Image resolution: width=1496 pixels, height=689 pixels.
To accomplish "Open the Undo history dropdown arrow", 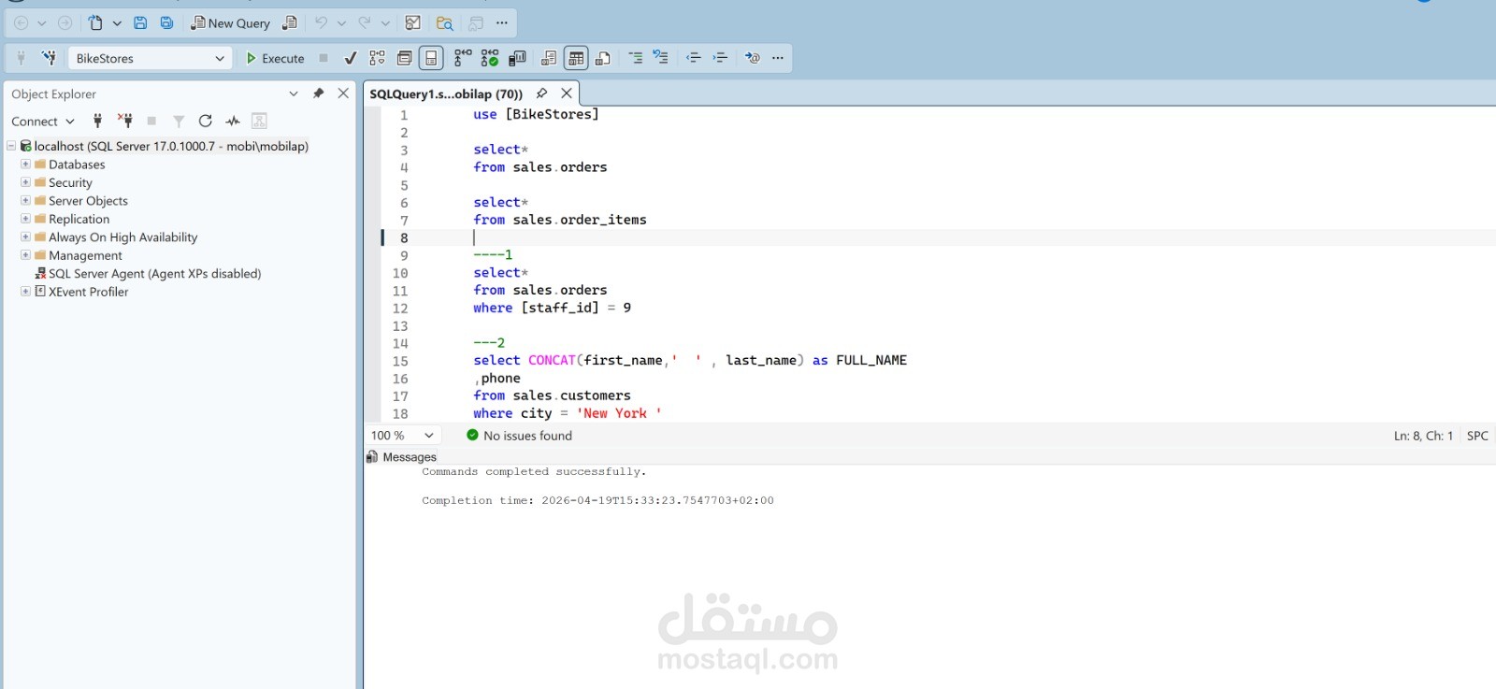I will 341,22.
